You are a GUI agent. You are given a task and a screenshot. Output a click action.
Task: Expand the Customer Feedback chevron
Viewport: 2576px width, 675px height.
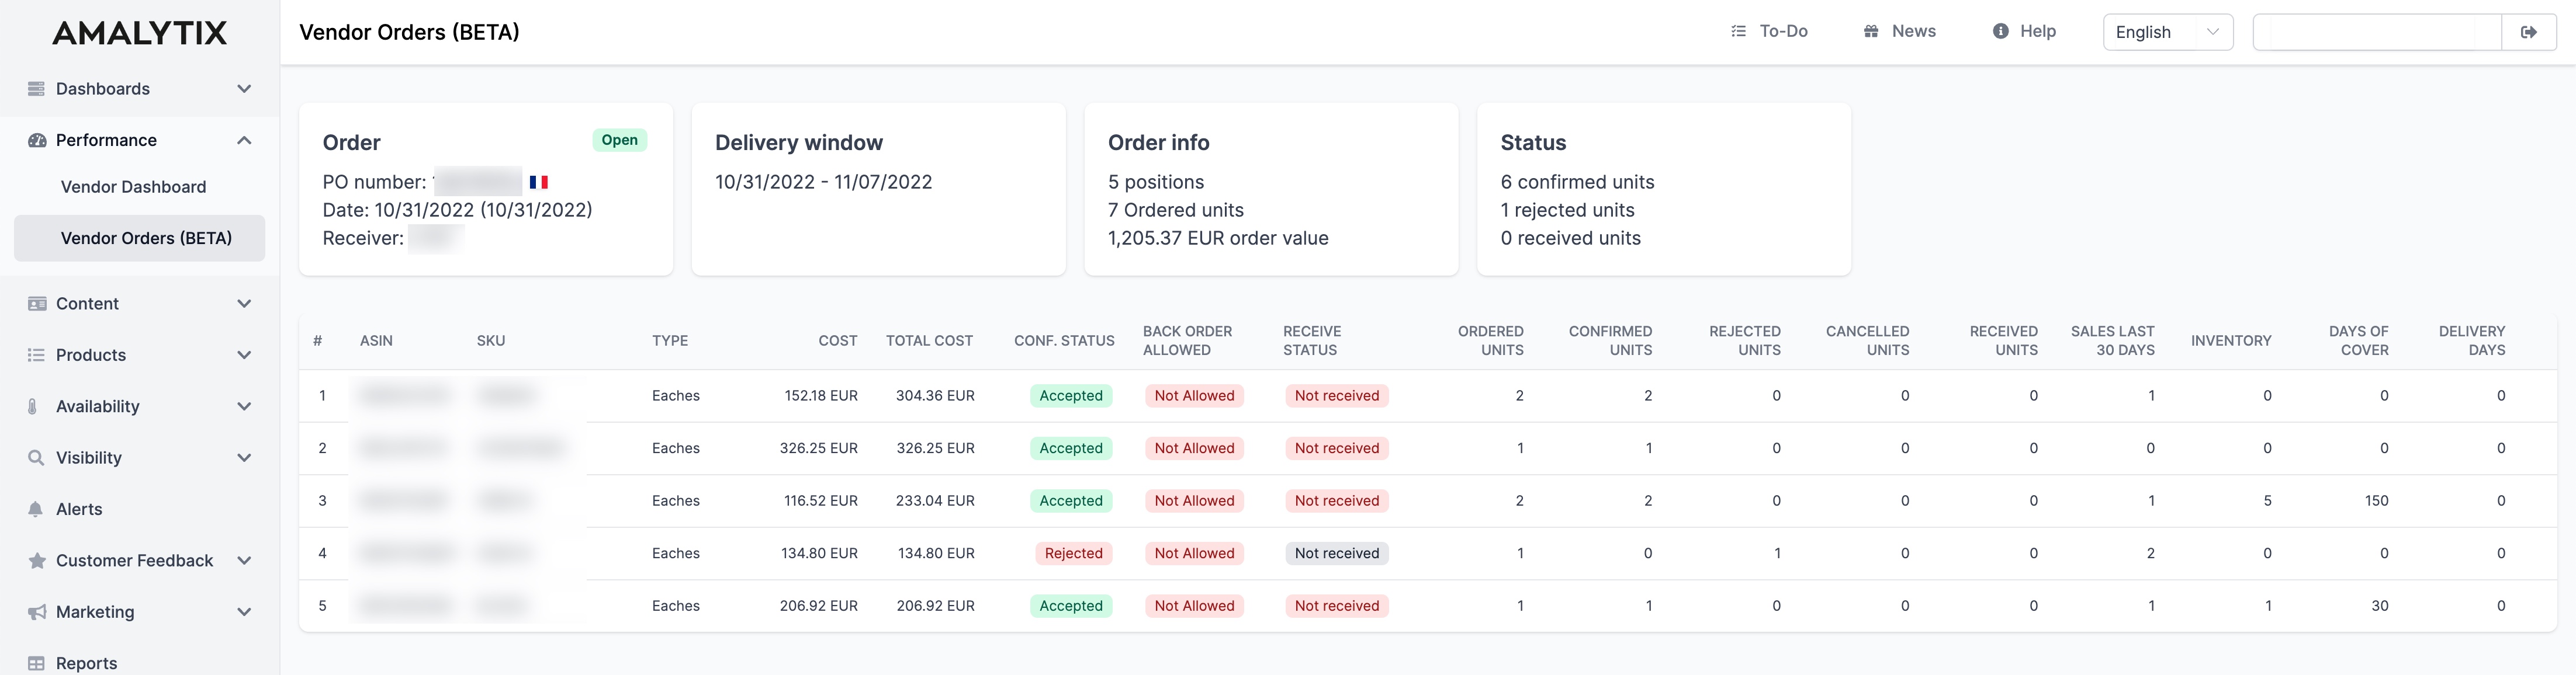pos(244,560)
